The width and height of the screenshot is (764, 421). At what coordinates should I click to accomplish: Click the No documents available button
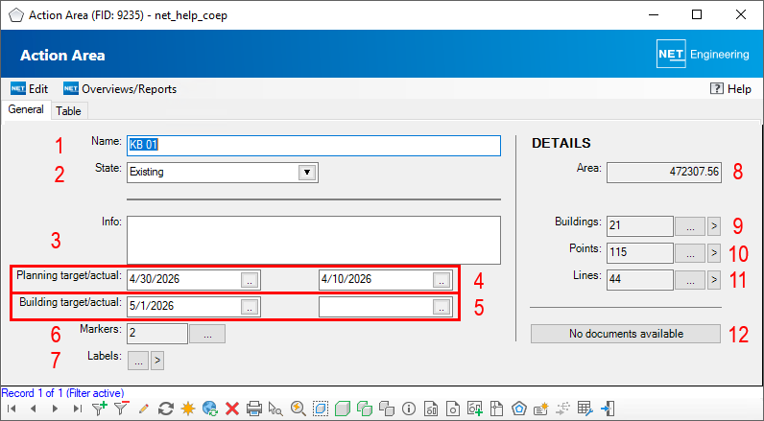click(625, 334)
